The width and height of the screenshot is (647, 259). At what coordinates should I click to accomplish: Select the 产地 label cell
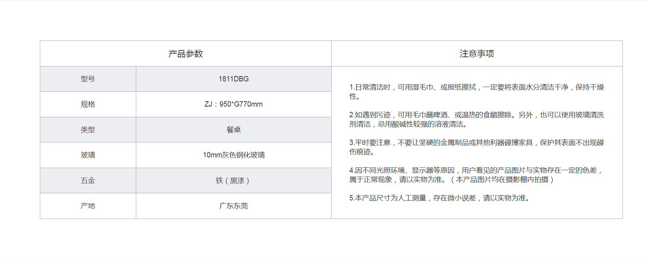(x=88, y=206)
